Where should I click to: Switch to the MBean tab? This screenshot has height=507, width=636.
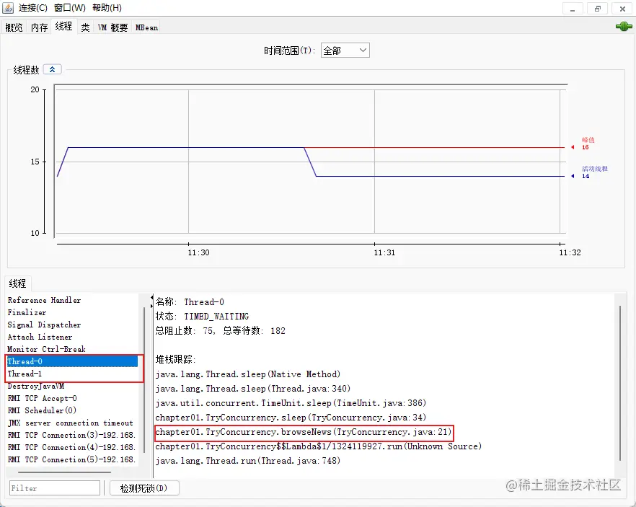(x=146, y=27)
